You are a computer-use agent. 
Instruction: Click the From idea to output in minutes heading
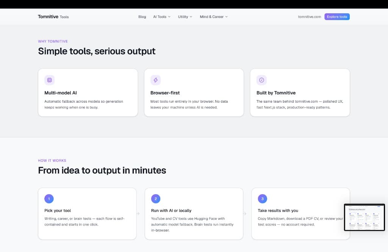point(102,170)
